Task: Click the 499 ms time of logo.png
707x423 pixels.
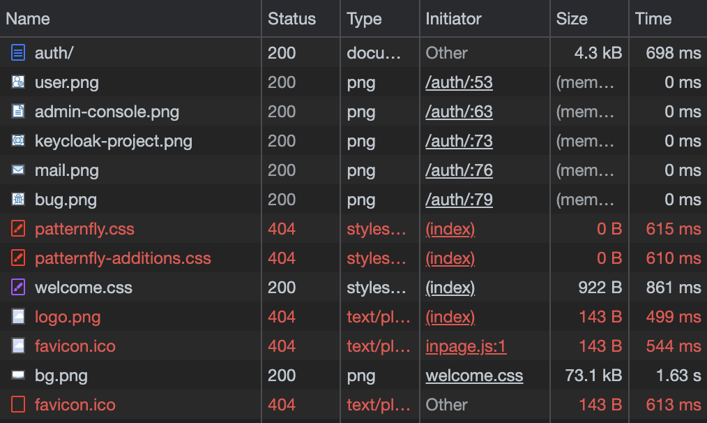Action: coord(674,317)
